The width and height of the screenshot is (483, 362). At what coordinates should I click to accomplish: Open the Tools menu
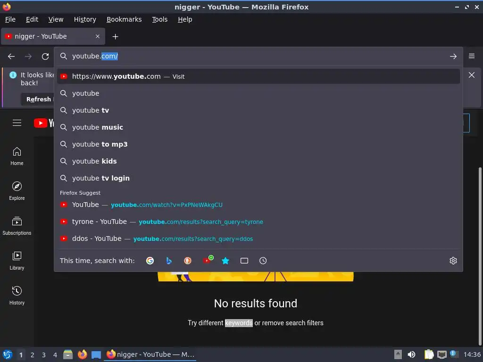(159, 19)
